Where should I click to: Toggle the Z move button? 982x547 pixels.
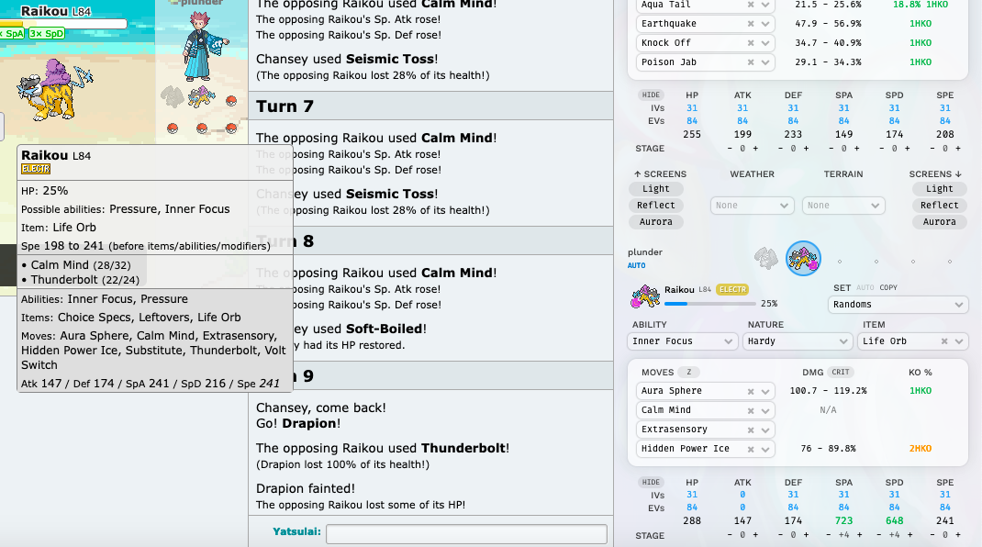pos(688,373)
